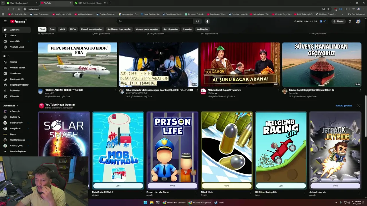Switch to KICK Chat Commands tab

point(90,3)
